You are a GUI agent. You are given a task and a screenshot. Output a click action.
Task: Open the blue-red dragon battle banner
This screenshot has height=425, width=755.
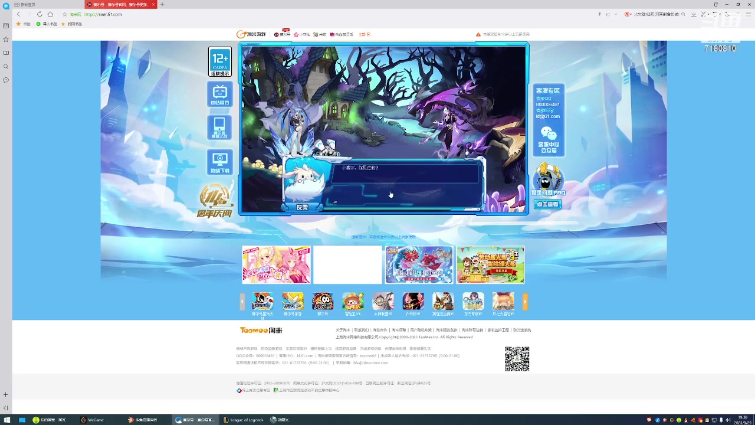pos(419,264)
